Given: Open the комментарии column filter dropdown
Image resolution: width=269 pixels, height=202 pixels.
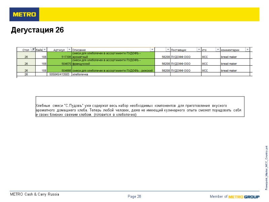Looking at the screenshot, I should (x=247, y=49).
